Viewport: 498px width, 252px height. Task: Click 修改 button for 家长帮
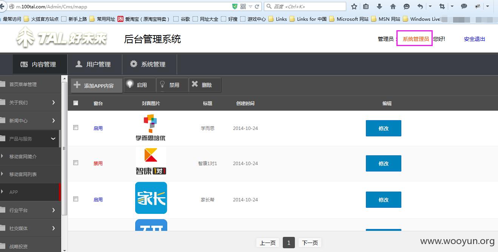coord(384,199)
